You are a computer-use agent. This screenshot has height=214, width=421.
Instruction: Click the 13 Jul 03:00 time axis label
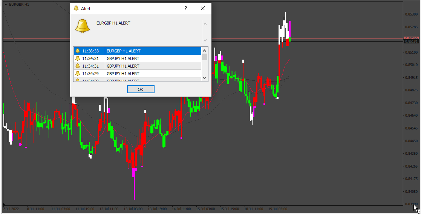pos(133,209)
